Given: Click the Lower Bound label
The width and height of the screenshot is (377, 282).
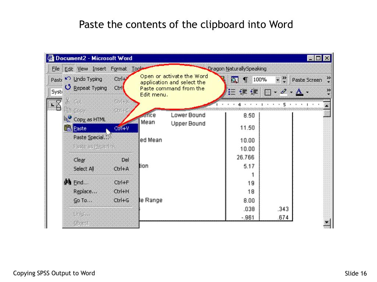Looking at the screenshot, I should tap(188, 115).
